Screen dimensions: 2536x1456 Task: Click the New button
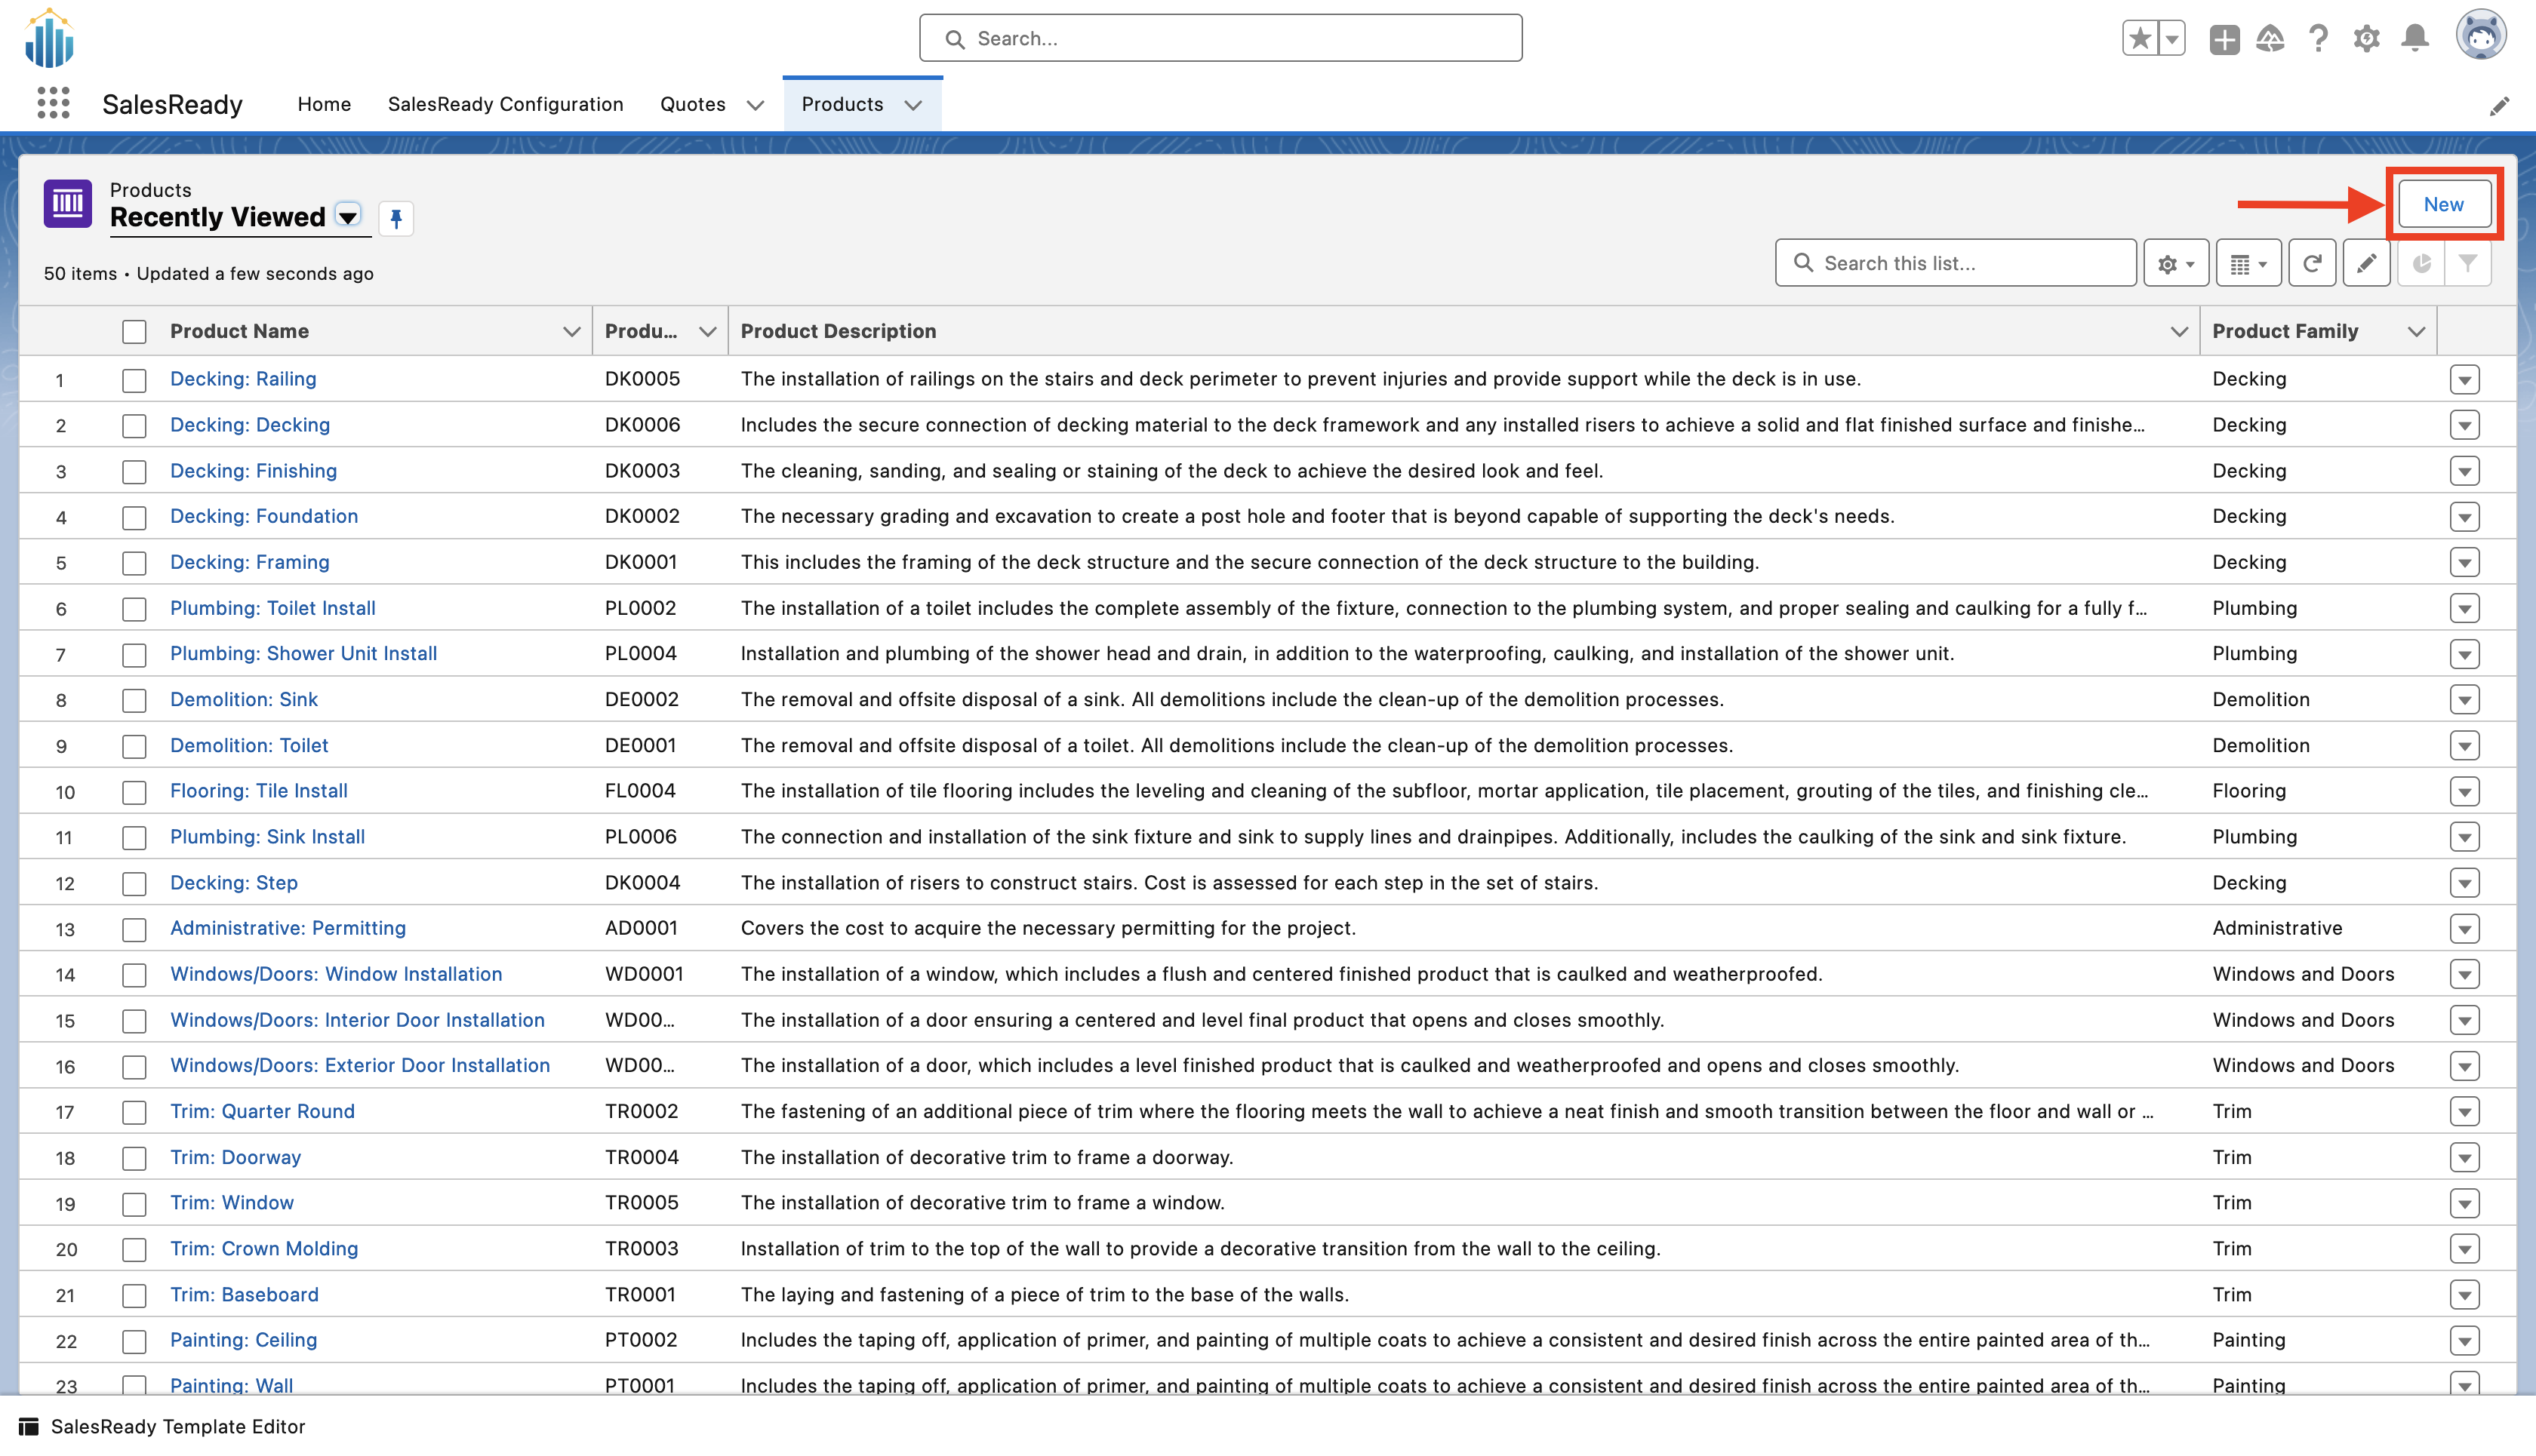pyautogui.click(x=2443, y=204)
